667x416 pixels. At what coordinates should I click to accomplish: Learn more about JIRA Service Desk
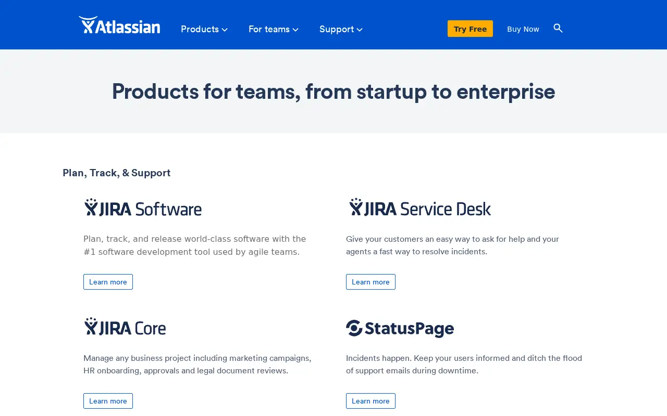pos(370,282)
